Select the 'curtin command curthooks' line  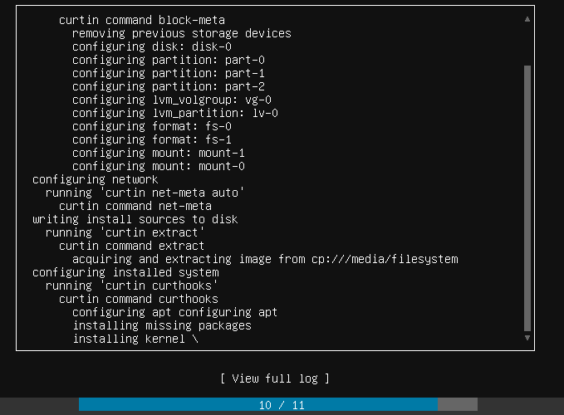coord(138,299)
